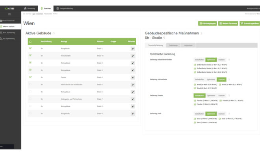Toggle select-all checkbox in table header
This screenshot has height=166, width=260.
coord(30,41)
